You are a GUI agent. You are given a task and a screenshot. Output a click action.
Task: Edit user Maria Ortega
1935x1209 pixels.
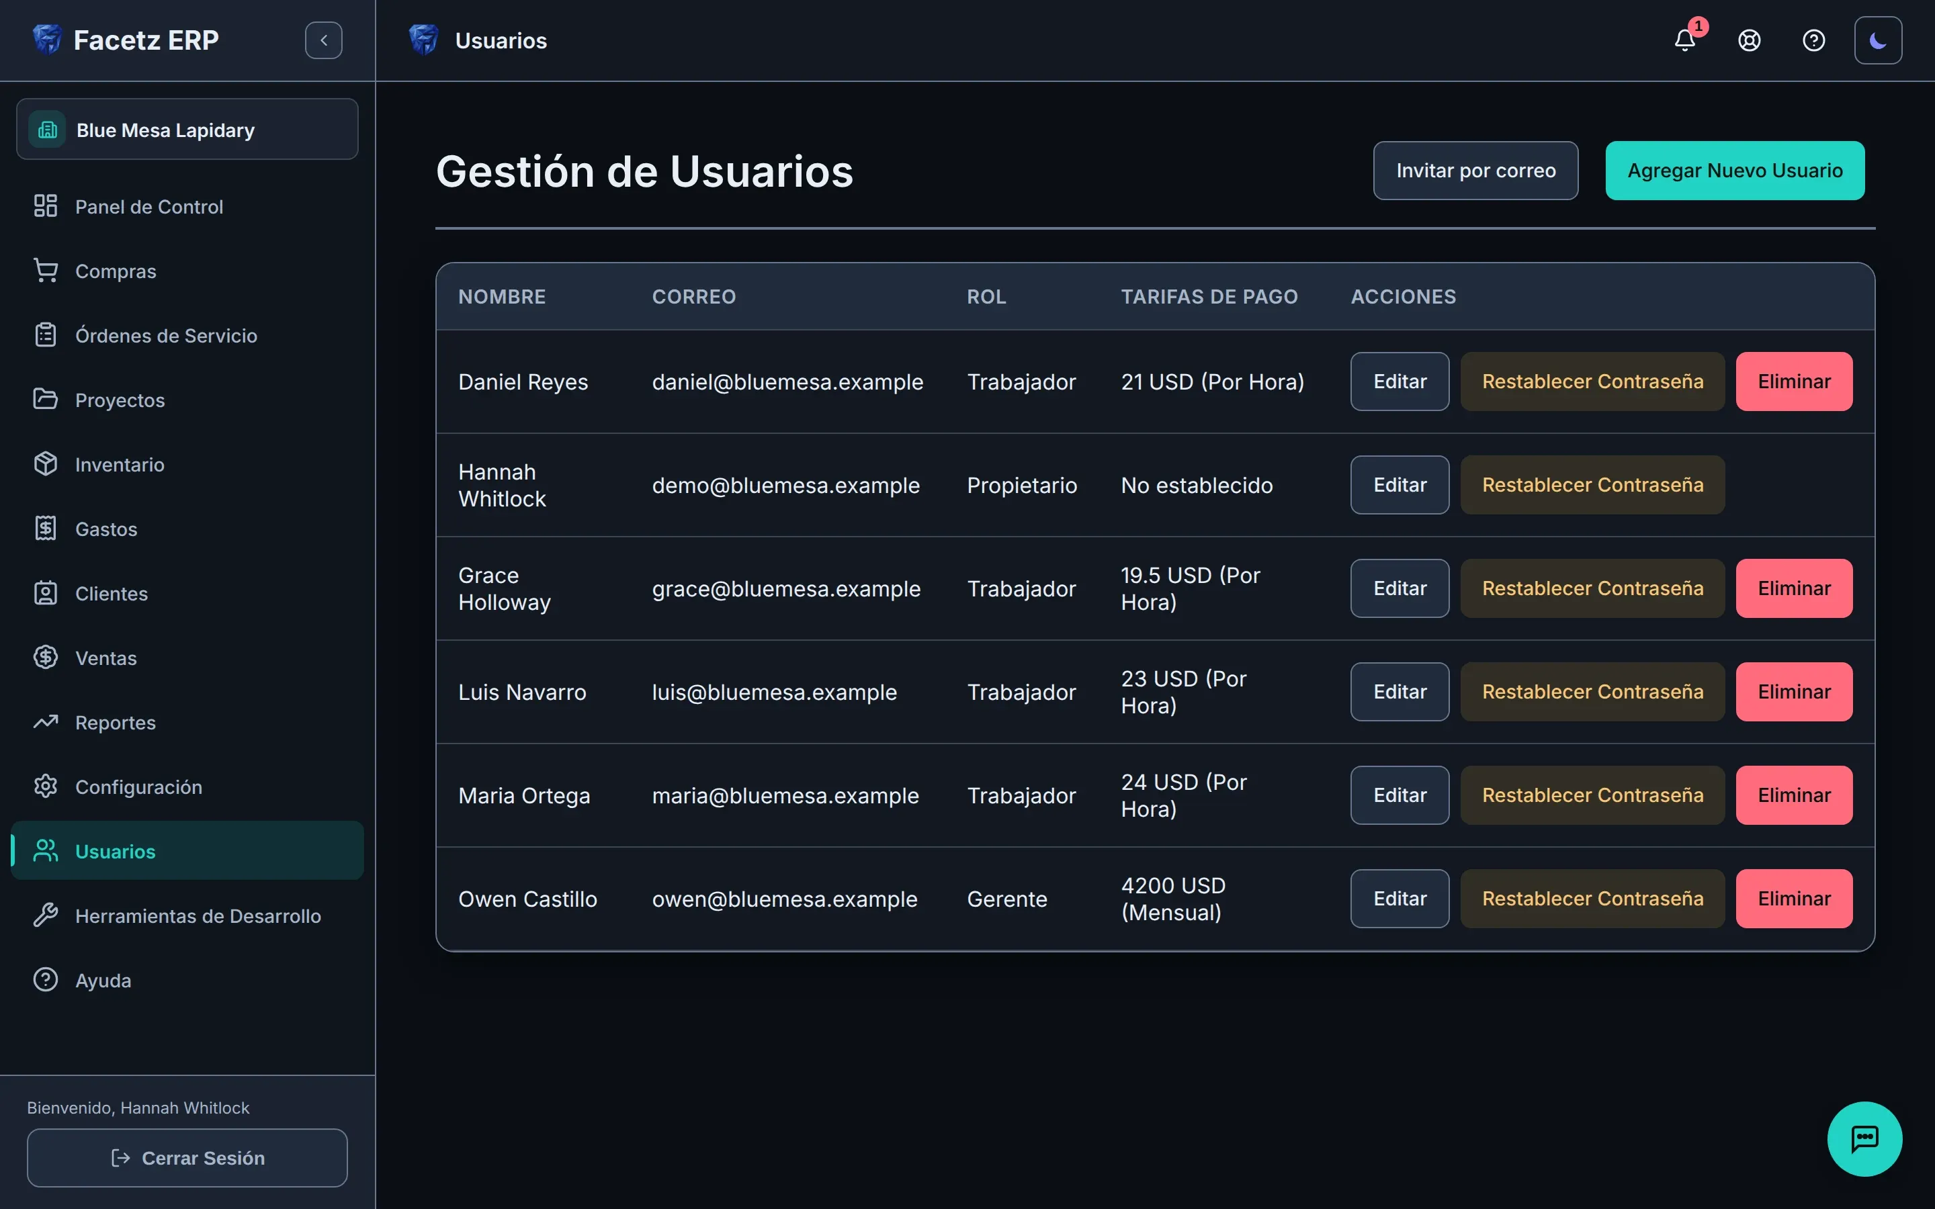point(1400,795)
